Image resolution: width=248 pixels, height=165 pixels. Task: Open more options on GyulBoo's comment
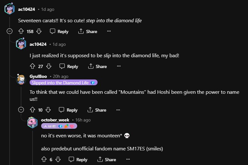click(x=118, y=110)
